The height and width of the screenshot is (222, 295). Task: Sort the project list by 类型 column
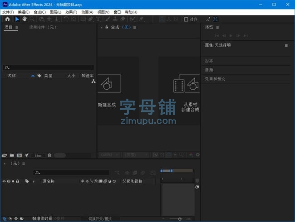[48, 76]
